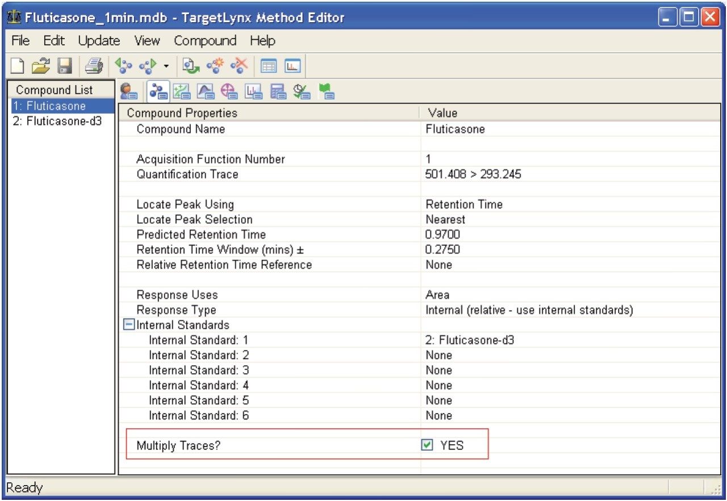Click the Value column header
The height and width of the screenshot is (501, 727).
tap(570, 112)
